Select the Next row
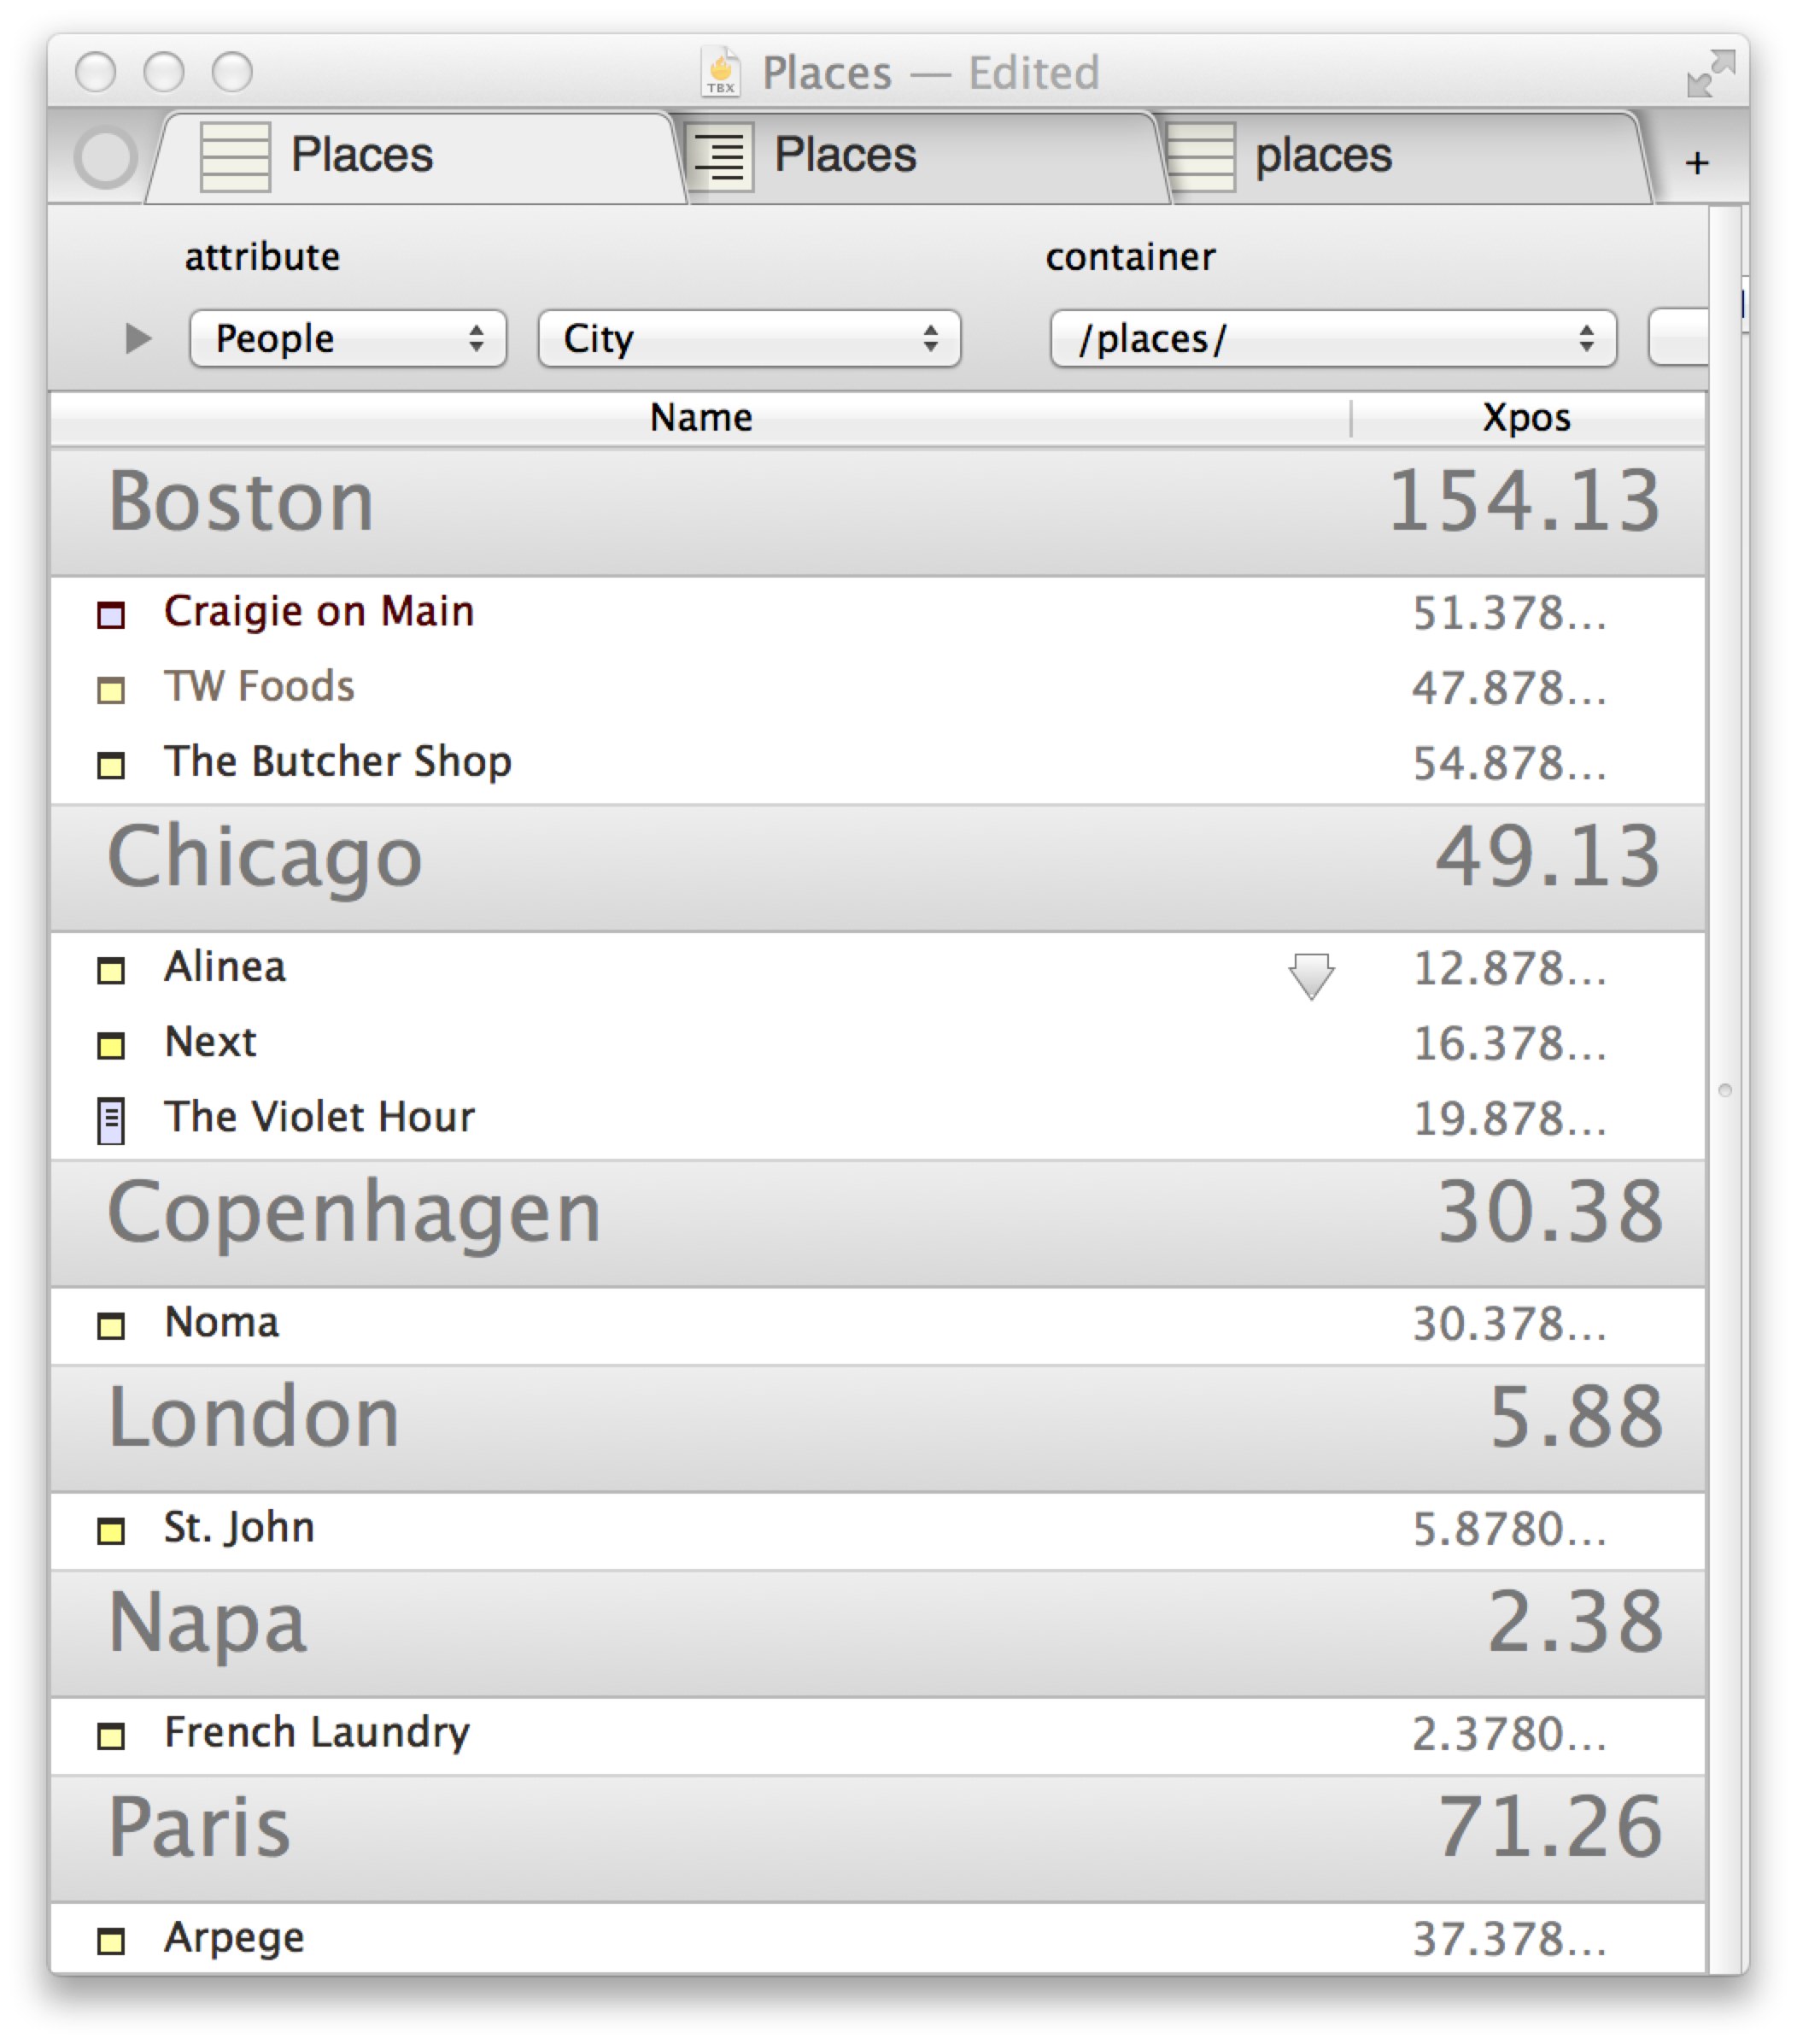The height and width of the screenshot is (2044, 1797). pos(879,1044)
